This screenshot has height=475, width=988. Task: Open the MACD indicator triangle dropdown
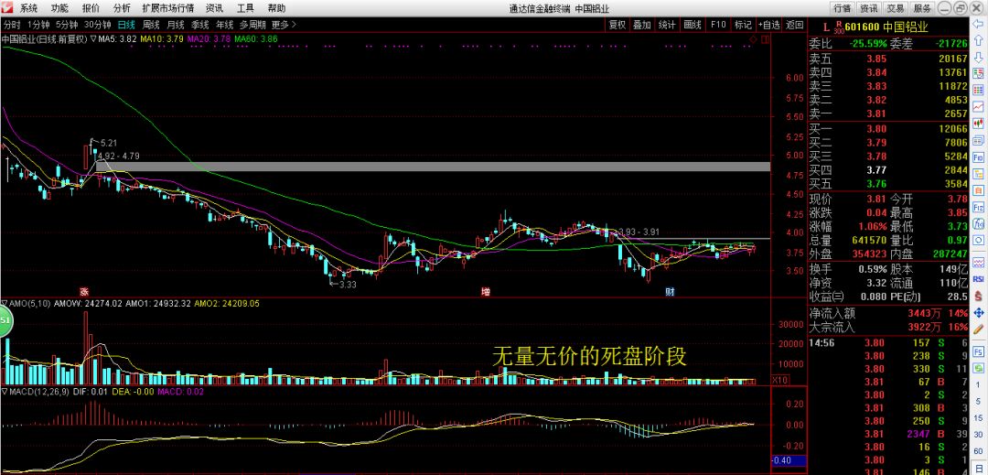pos(4,392)
